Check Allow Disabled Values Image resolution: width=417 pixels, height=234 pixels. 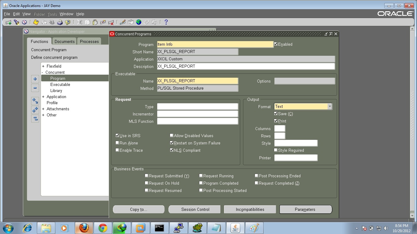point(172,136)
